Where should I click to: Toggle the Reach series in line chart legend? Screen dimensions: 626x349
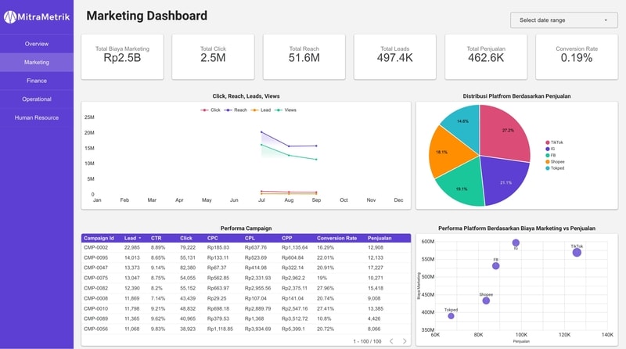(x=236, y=110)
